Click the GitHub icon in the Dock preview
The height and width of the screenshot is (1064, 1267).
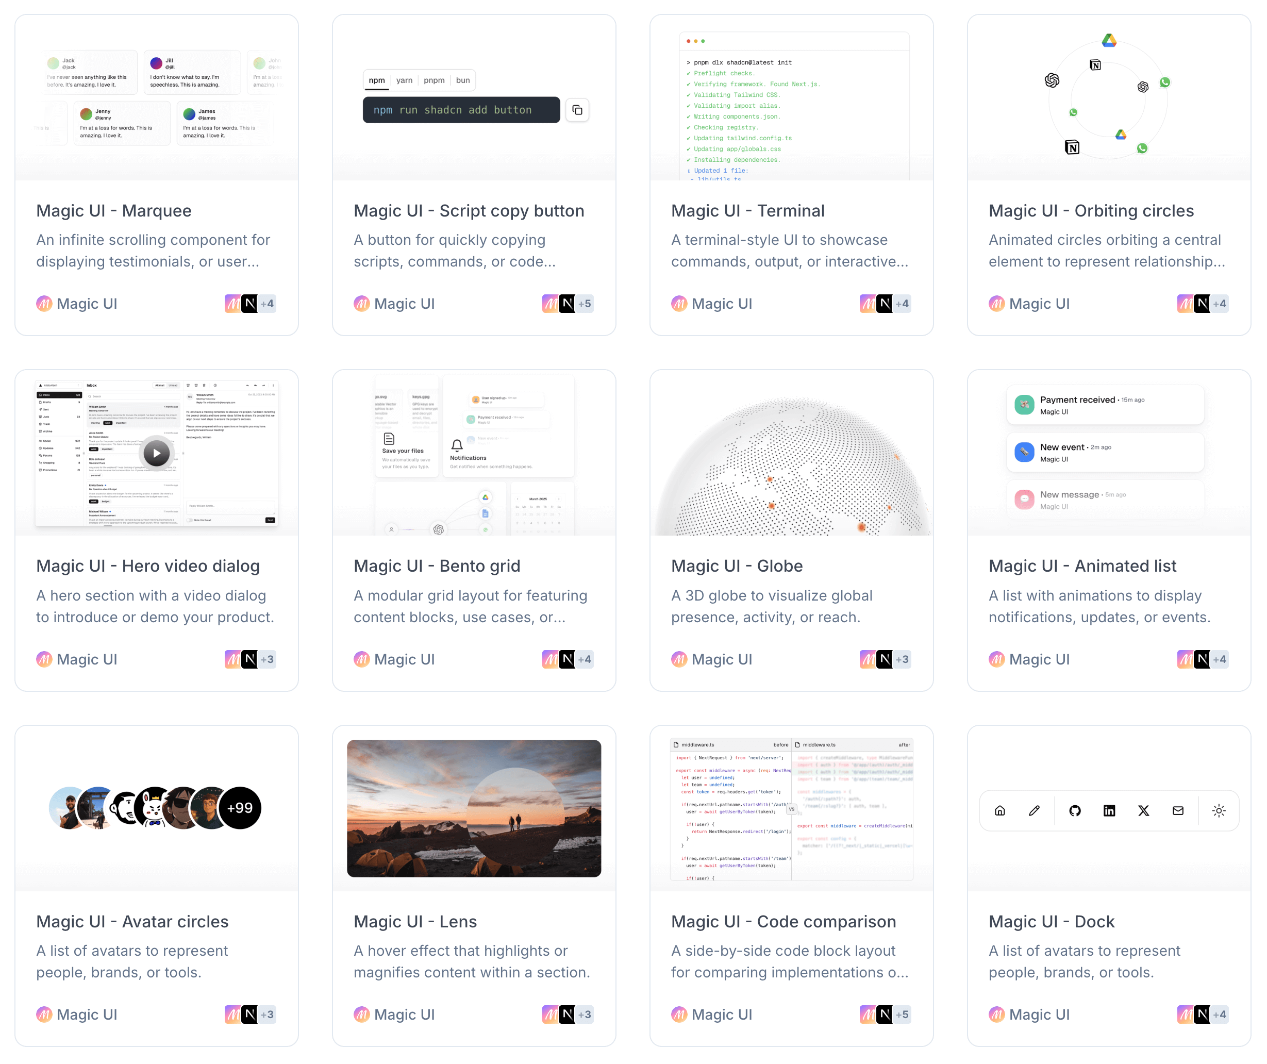1075,810
